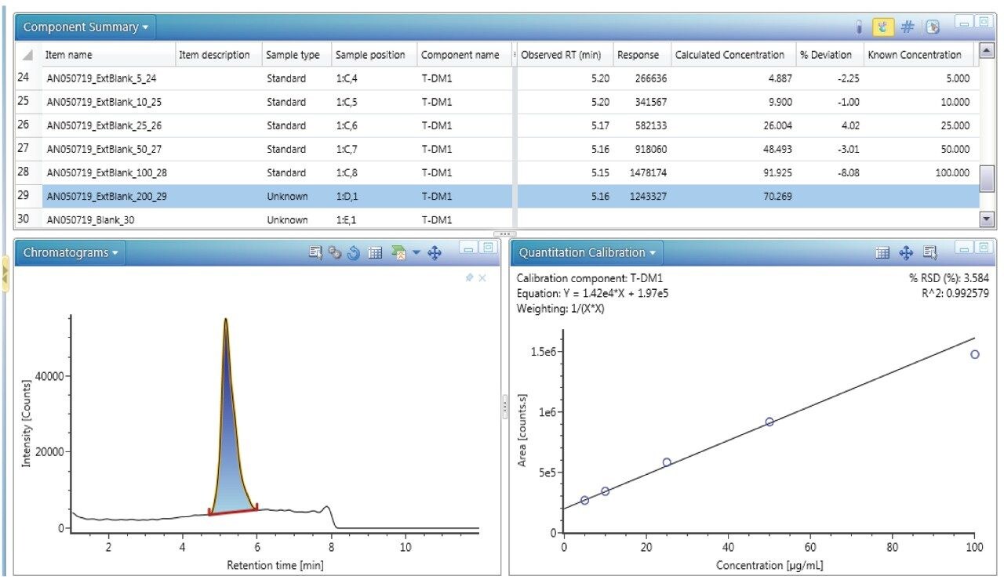This screenshot has width=1004, height=583.
Task: Click the select-all corner cell of the table
Action: (x=28, y=55)
